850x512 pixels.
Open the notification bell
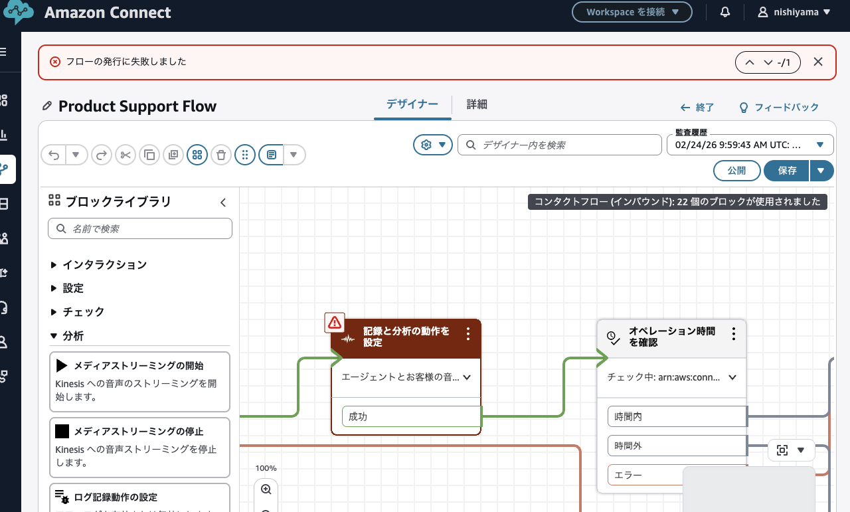pyautogui.click(x=725, y=12)
